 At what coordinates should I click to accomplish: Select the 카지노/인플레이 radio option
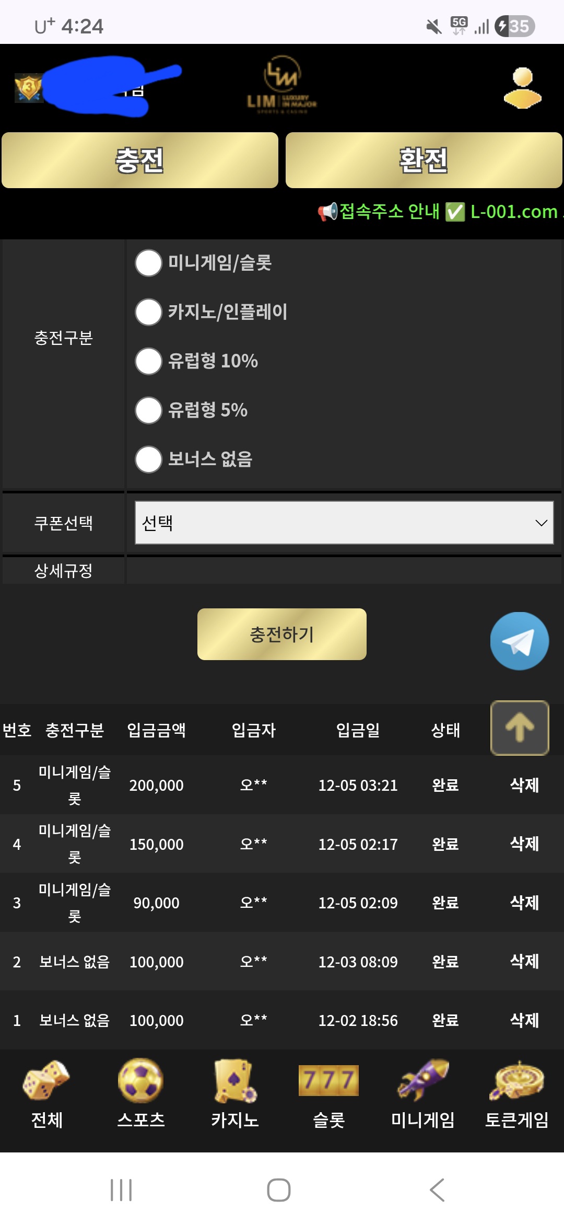[149, 312]
